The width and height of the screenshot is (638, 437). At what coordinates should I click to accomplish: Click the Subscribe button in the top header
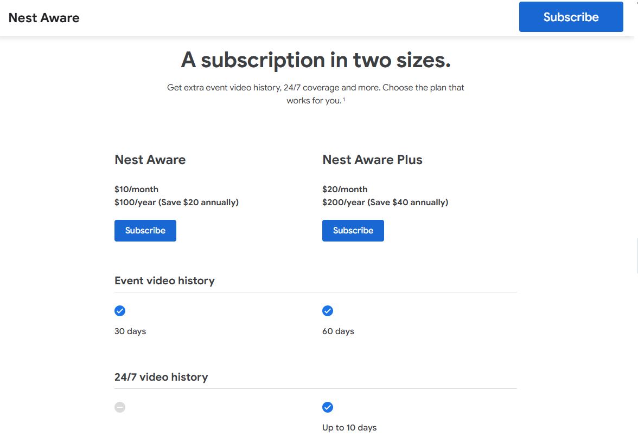click(571, 17)
